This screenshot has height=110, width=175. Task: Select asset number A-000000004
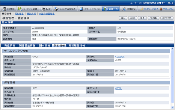click(x=38, y=28)
